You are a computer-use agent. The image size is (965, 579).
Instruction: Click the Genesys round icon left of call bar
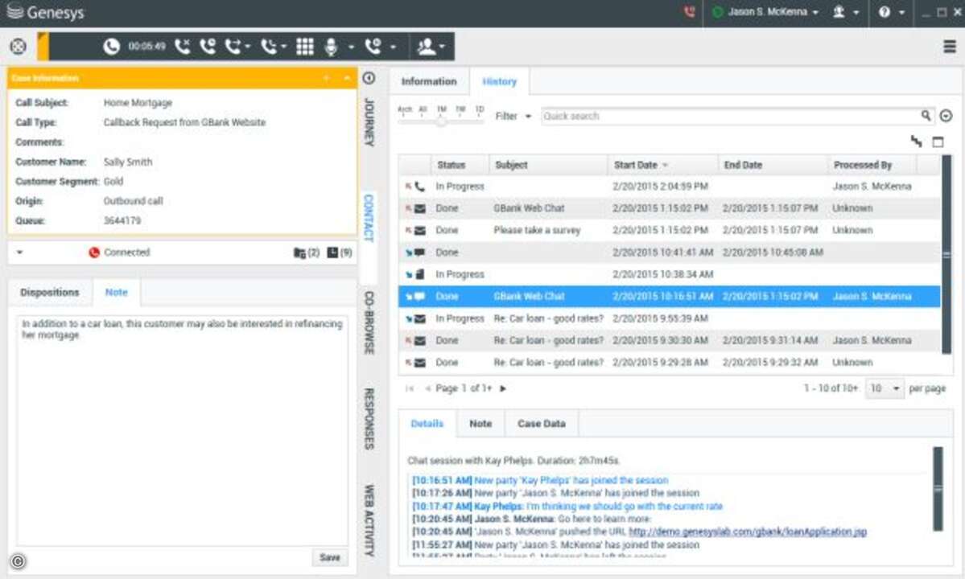click(x=18, y=47)
